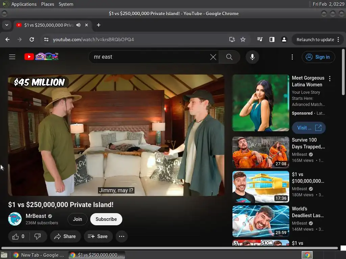Join the MrBeast channel membership
The height and width of the screenshot is (259, 346).
pos(77,219)
